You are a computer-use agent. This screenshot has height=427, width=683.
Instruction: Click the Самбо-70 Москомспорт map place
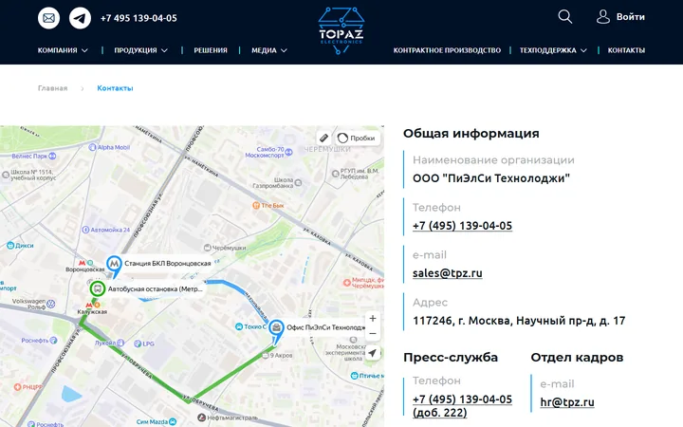click(x=268, y=152)
